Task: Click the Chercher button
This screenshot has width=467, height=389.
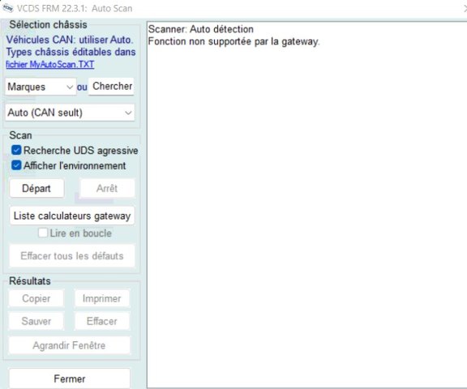Action: pyautogui.click(x=111, y=87)
